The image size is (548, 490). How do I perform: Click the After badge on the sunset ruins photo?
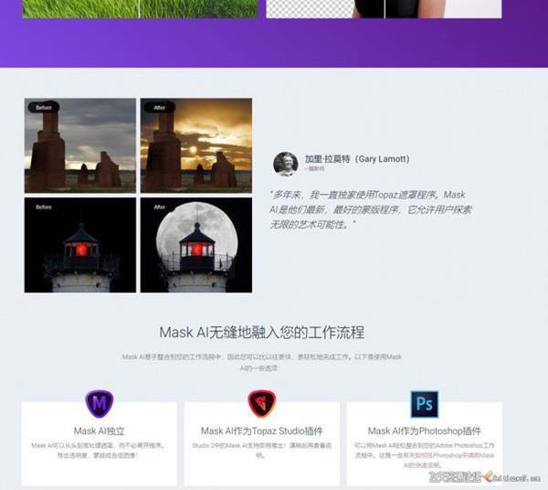161,107
